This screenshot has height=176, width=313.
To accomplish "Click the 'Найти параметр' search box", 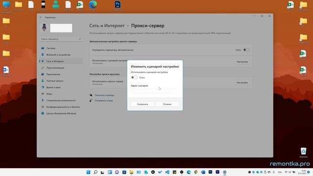I will point(61,39).
